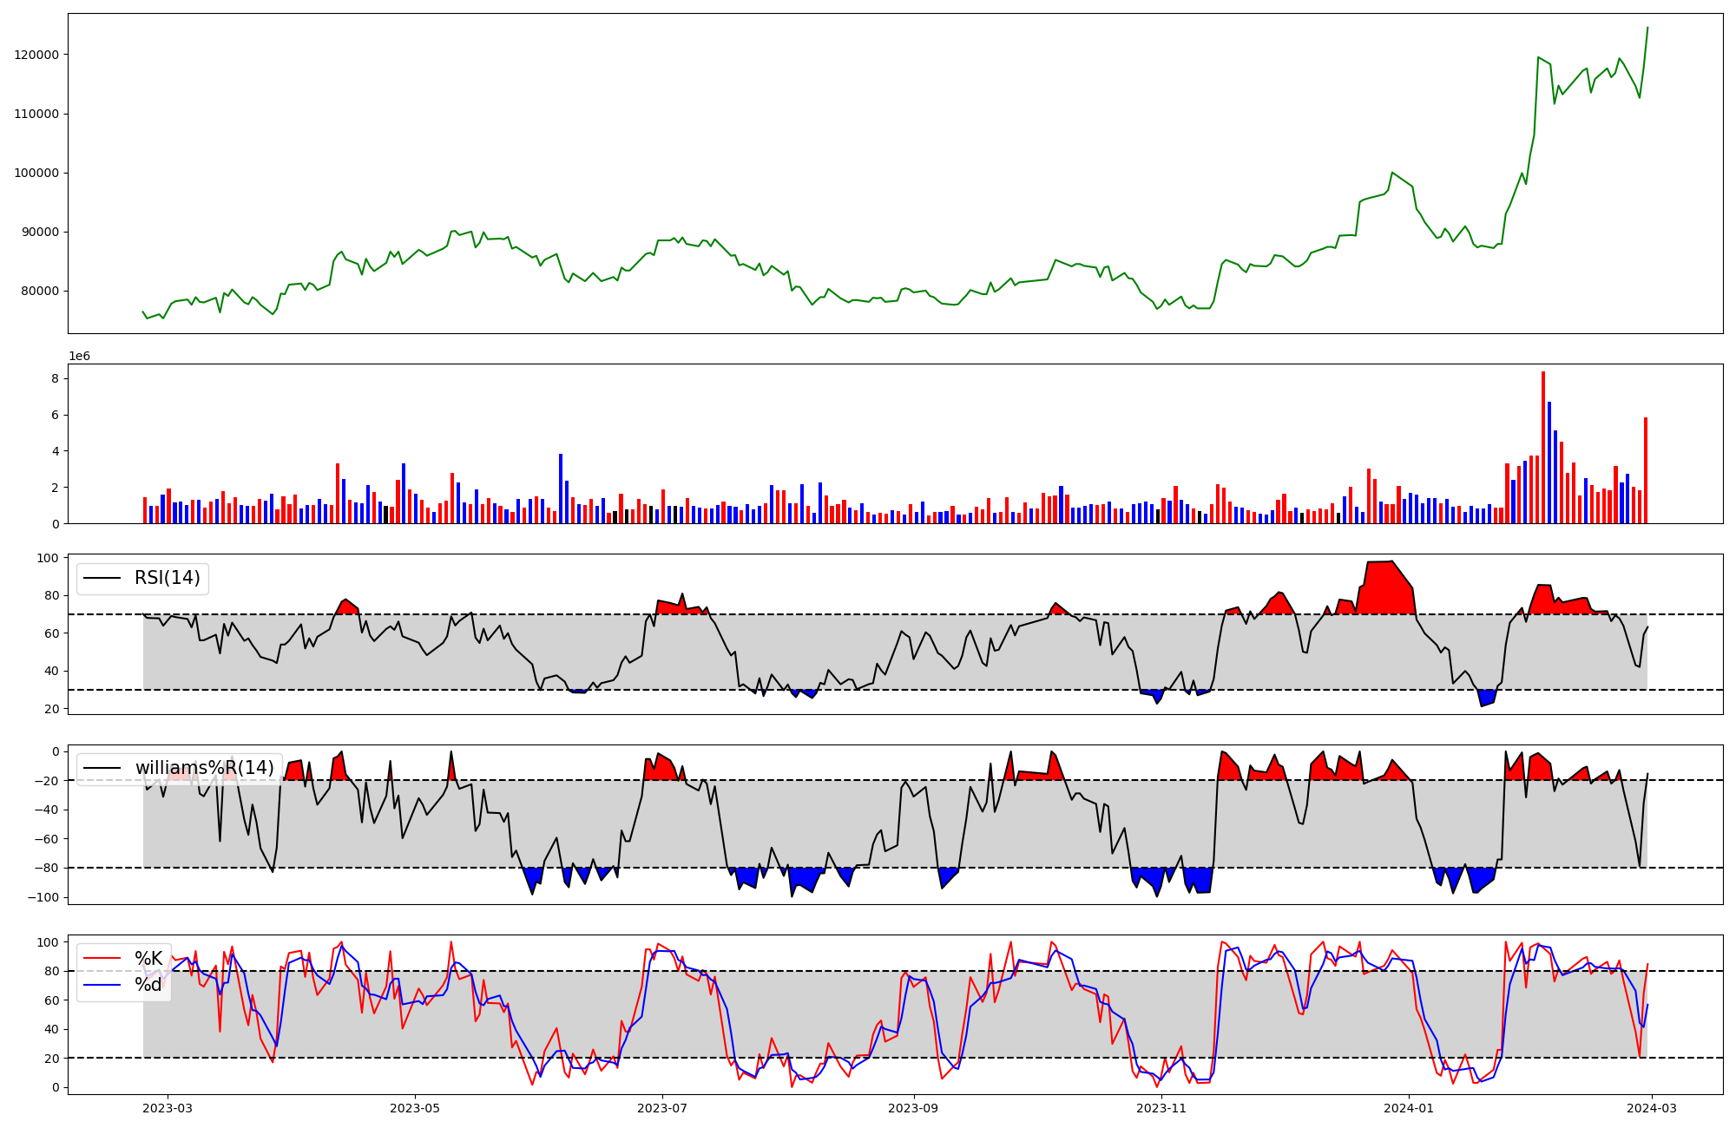Click the %d legend entry
Viewport: 1736px width, 1128px height.
pos(148,985)
